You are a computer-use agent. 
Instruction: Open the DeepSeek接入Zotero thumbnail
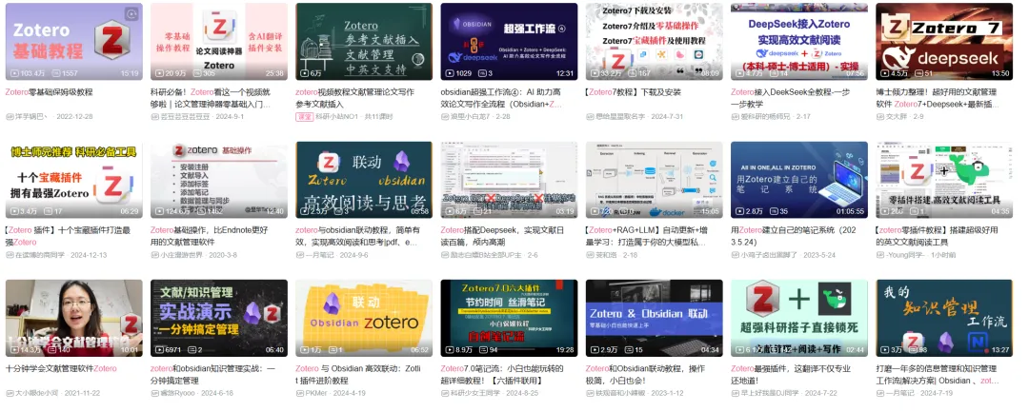coord(799,41)
